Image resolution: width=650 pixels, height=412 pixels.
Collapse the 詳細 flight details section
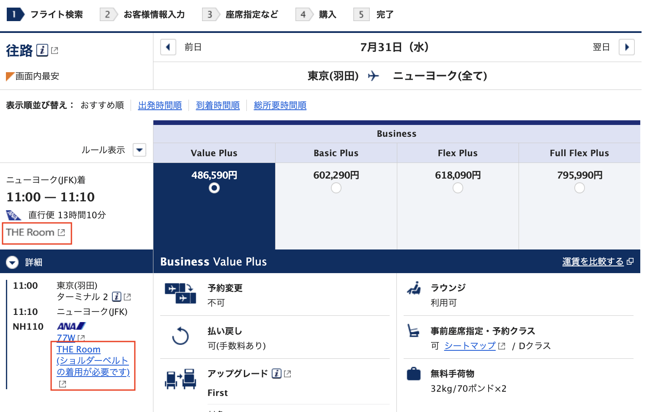pyautogui.click(x=12, y=262)
